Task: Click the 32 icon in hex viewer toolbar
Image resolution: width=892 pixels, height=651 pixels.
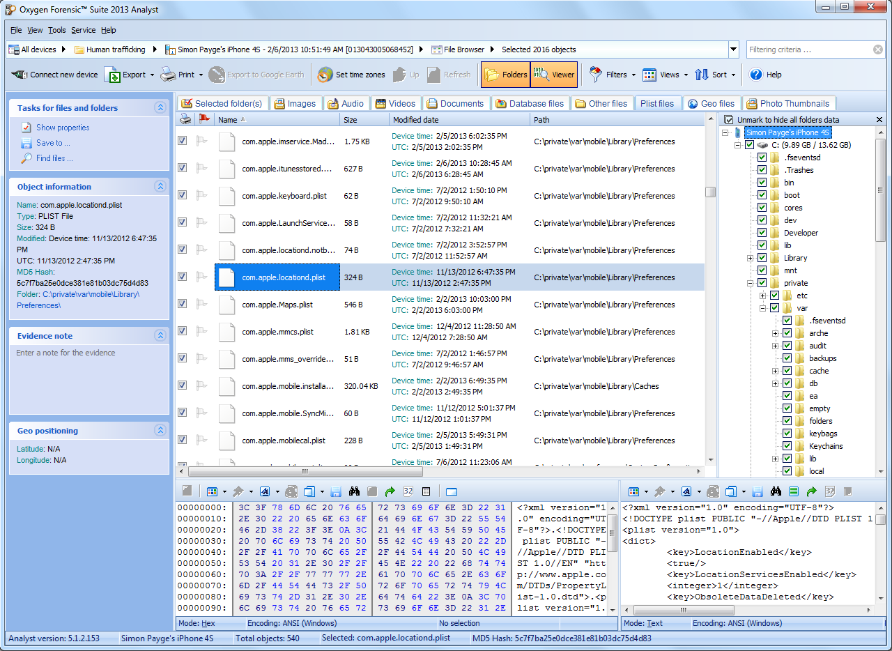Action: pos(408,491)
